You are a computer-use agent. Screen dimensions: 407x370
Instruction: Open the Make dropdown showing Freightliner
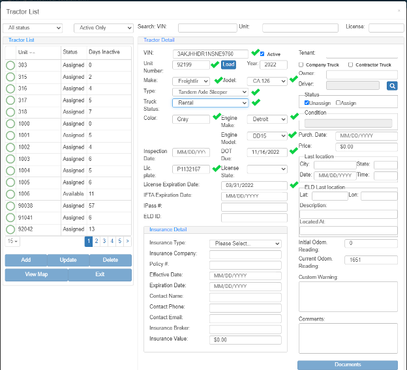(x=190, y=81)
